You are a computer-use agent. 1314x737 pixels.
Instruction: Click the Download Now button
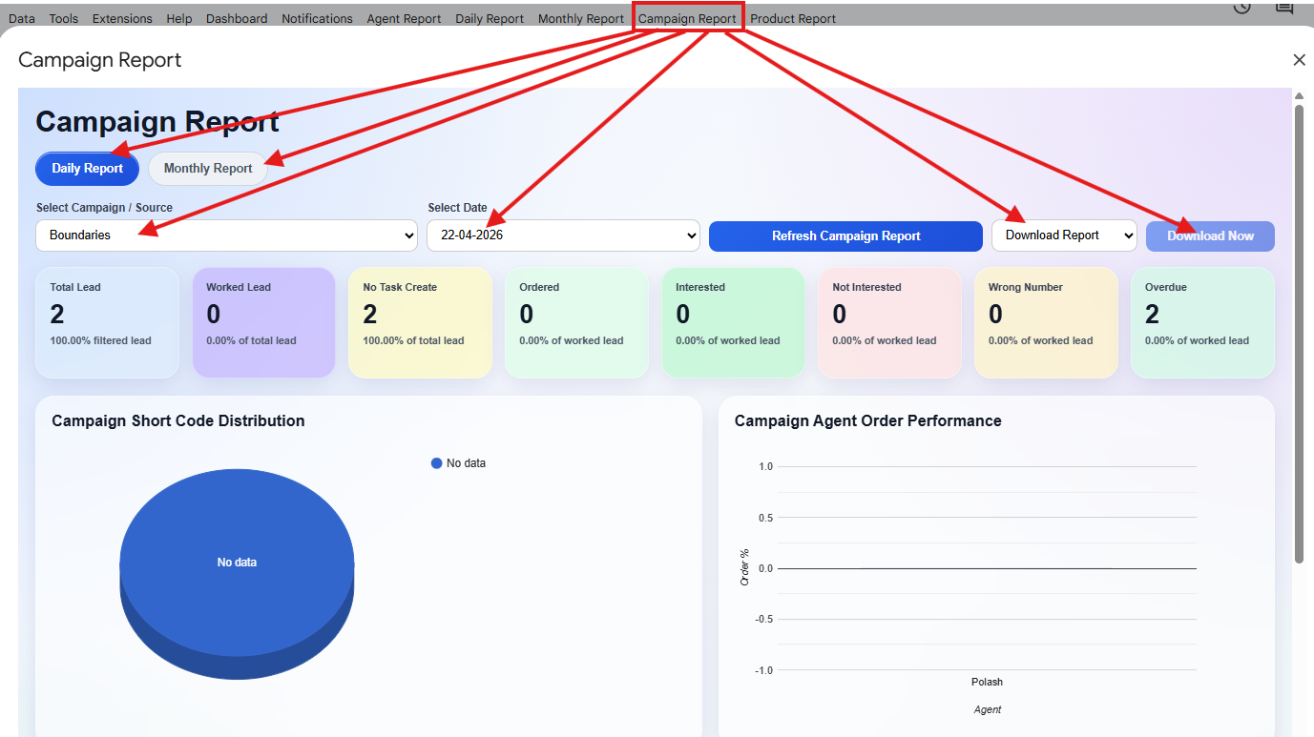pyautogui.click(x=1210, y=236)
